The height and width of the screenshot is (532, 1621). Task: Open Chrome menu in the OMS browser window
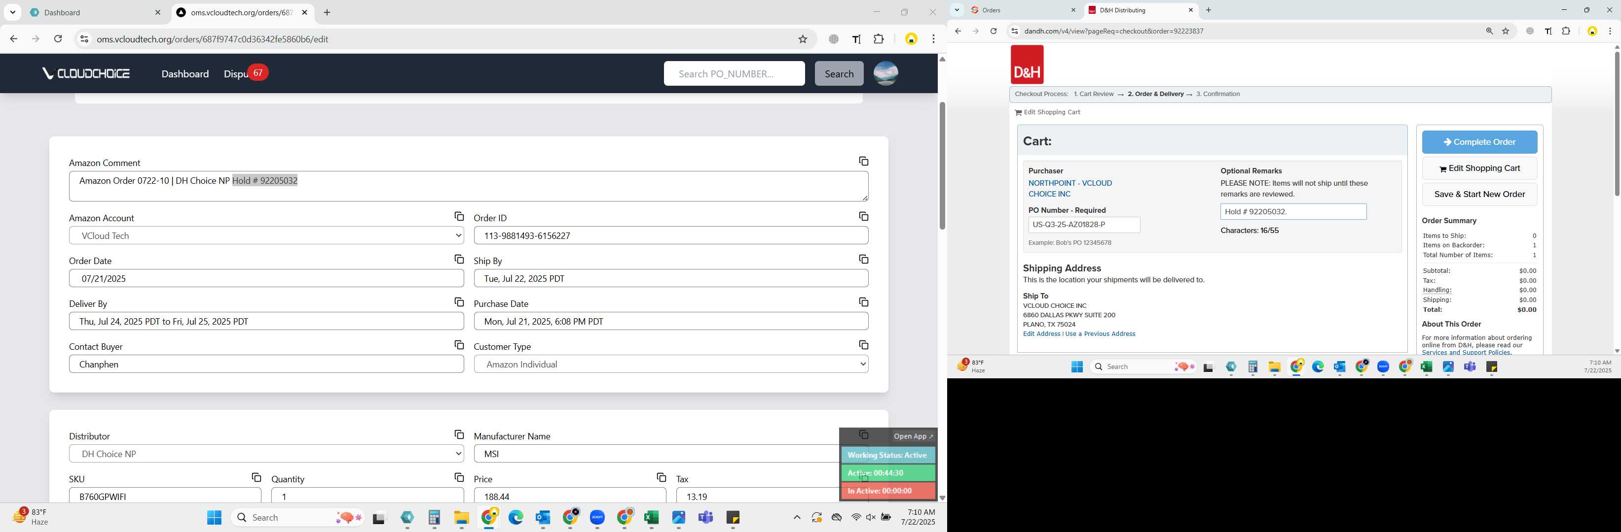(933, 39)
